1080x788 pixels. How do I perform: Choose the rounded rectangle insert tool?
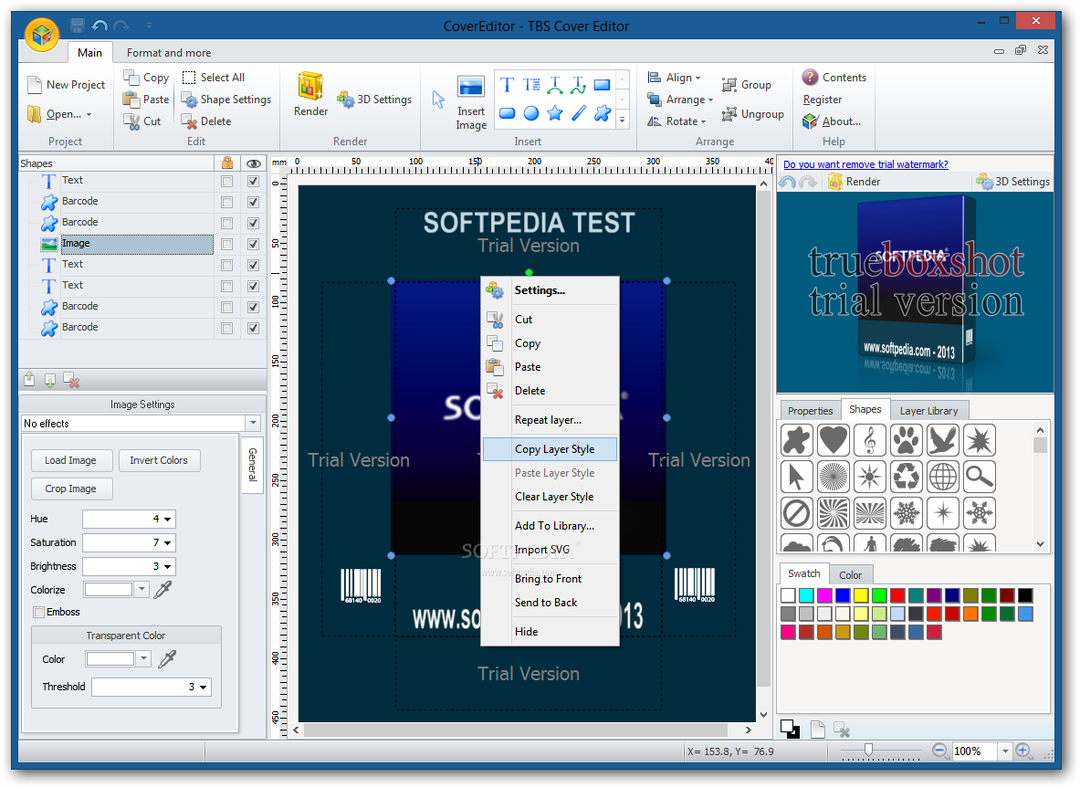pos(508,113)
